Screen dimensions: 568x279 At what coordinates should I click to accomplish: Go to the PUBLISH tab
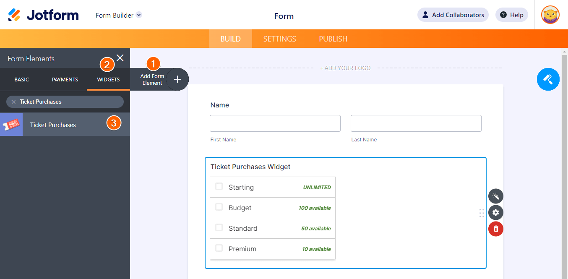[333, 39]
